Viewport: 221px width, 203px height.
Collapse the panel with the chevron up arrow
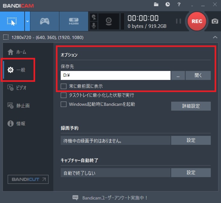(215, 37)
